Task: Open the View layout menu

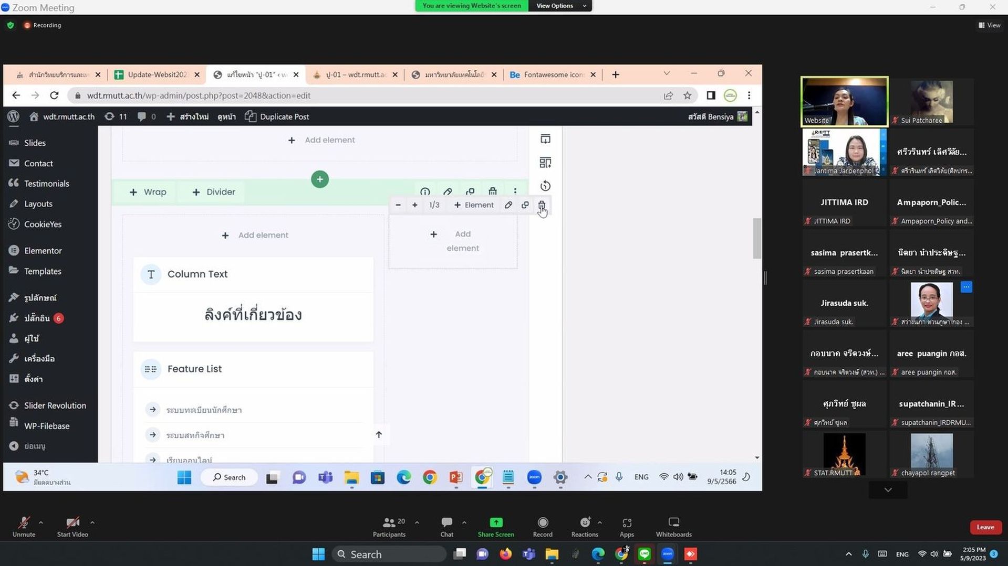Action: 989,25
